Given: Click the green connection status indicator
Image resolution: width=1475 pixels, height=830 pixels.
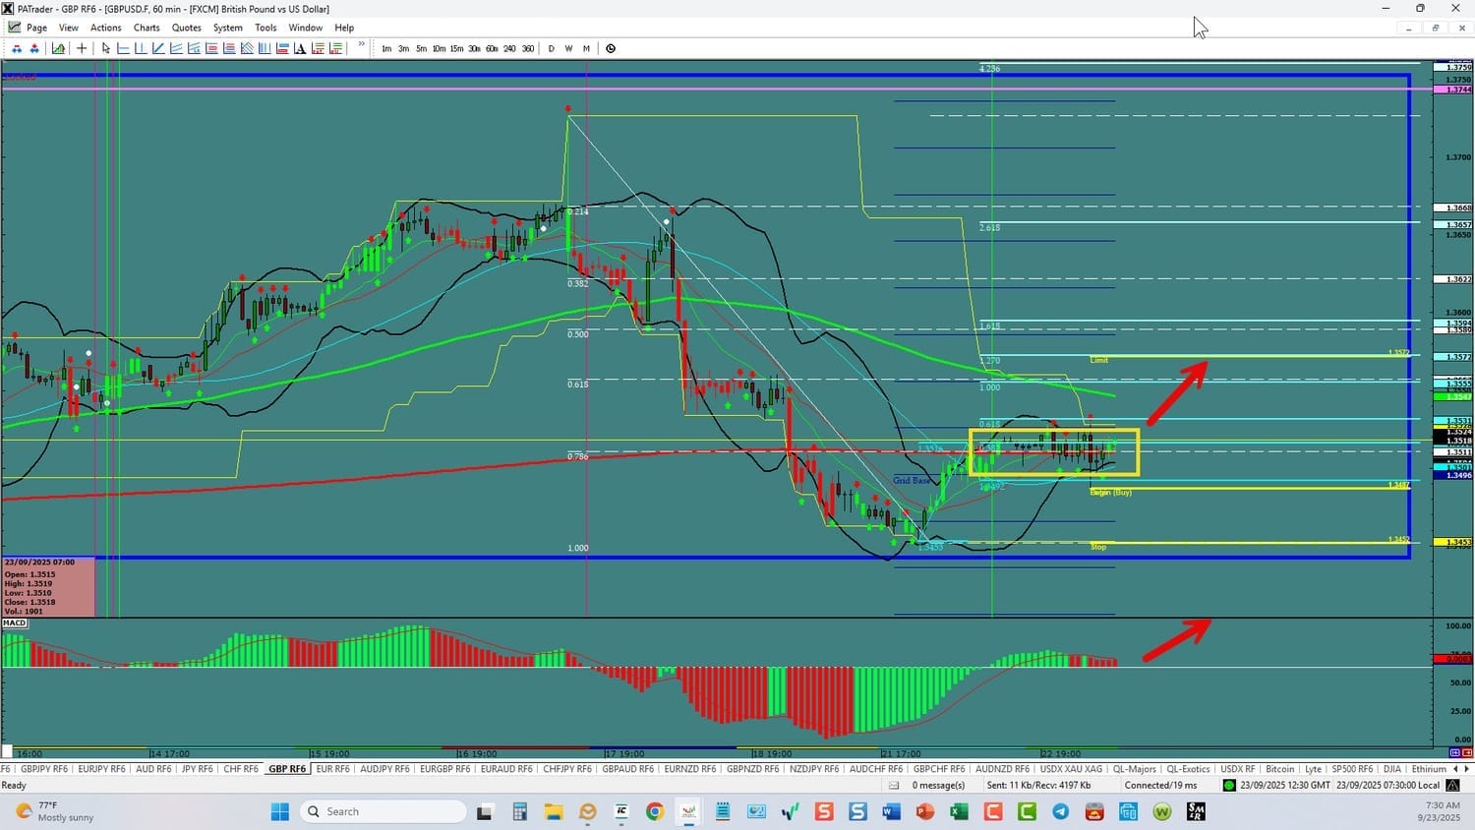Looking at the screenshot, I should 1229,786.
